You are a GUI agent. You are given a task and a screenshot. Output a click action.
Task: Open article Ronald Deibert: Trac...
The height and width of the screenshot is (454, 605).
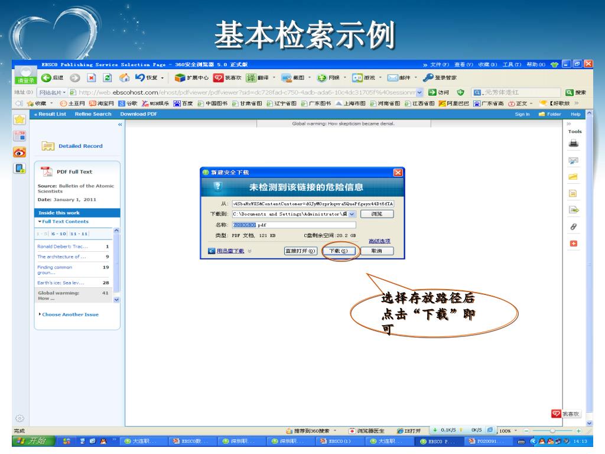coord(63,247)
